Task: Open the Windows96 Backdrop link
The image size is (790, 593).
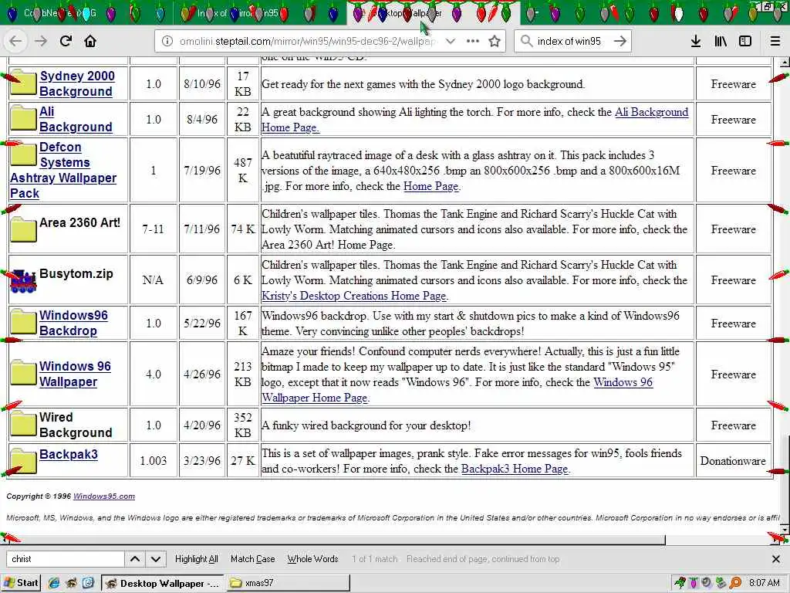Action: coord(73,323)
